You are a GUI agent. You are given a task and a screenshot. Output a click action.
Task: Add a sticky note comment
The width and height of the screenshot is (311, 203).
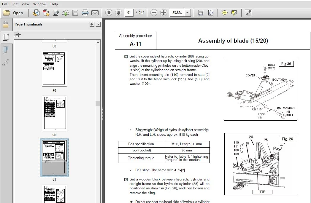coord(224,13)
